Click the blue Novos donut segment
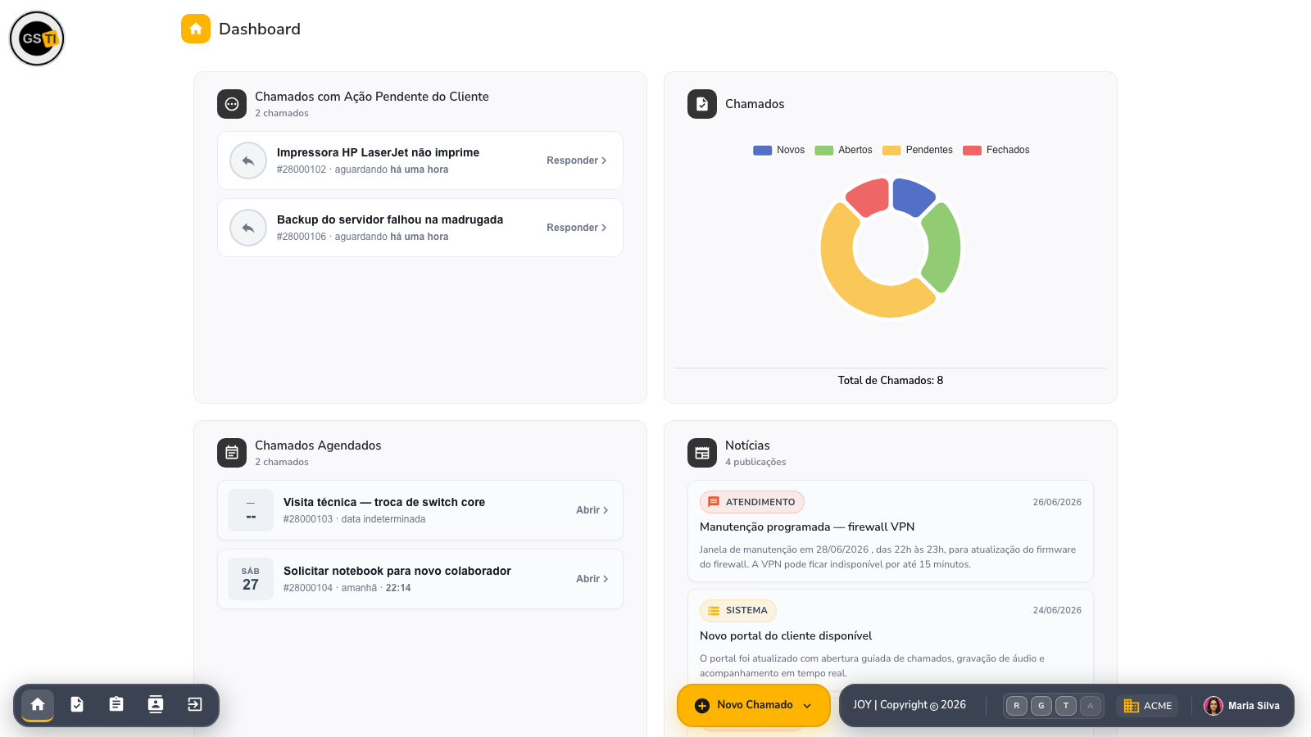Viewport: 1311px width, 737px height. coord(912,197)
